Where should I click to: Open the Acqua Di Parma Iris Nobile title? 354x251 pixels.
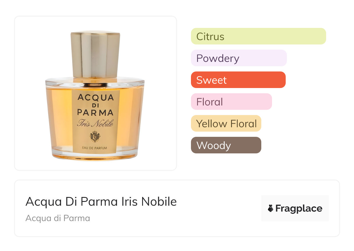(x=101, y=201)
